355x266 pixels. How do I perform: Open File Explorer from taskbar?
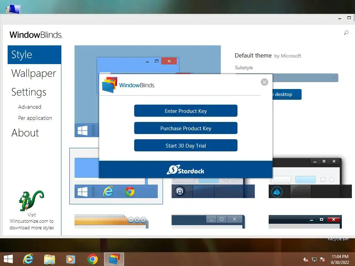(x=50, y=259)
